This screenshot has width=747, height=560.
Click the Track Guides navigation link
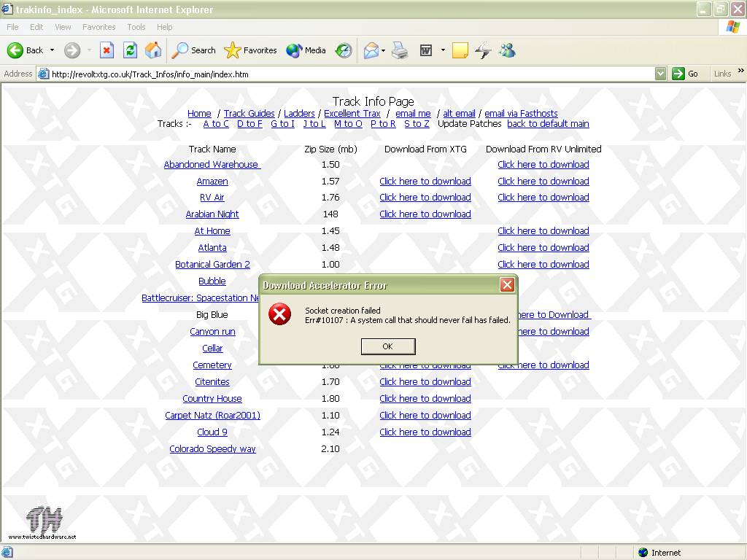[x=249, y=114]
